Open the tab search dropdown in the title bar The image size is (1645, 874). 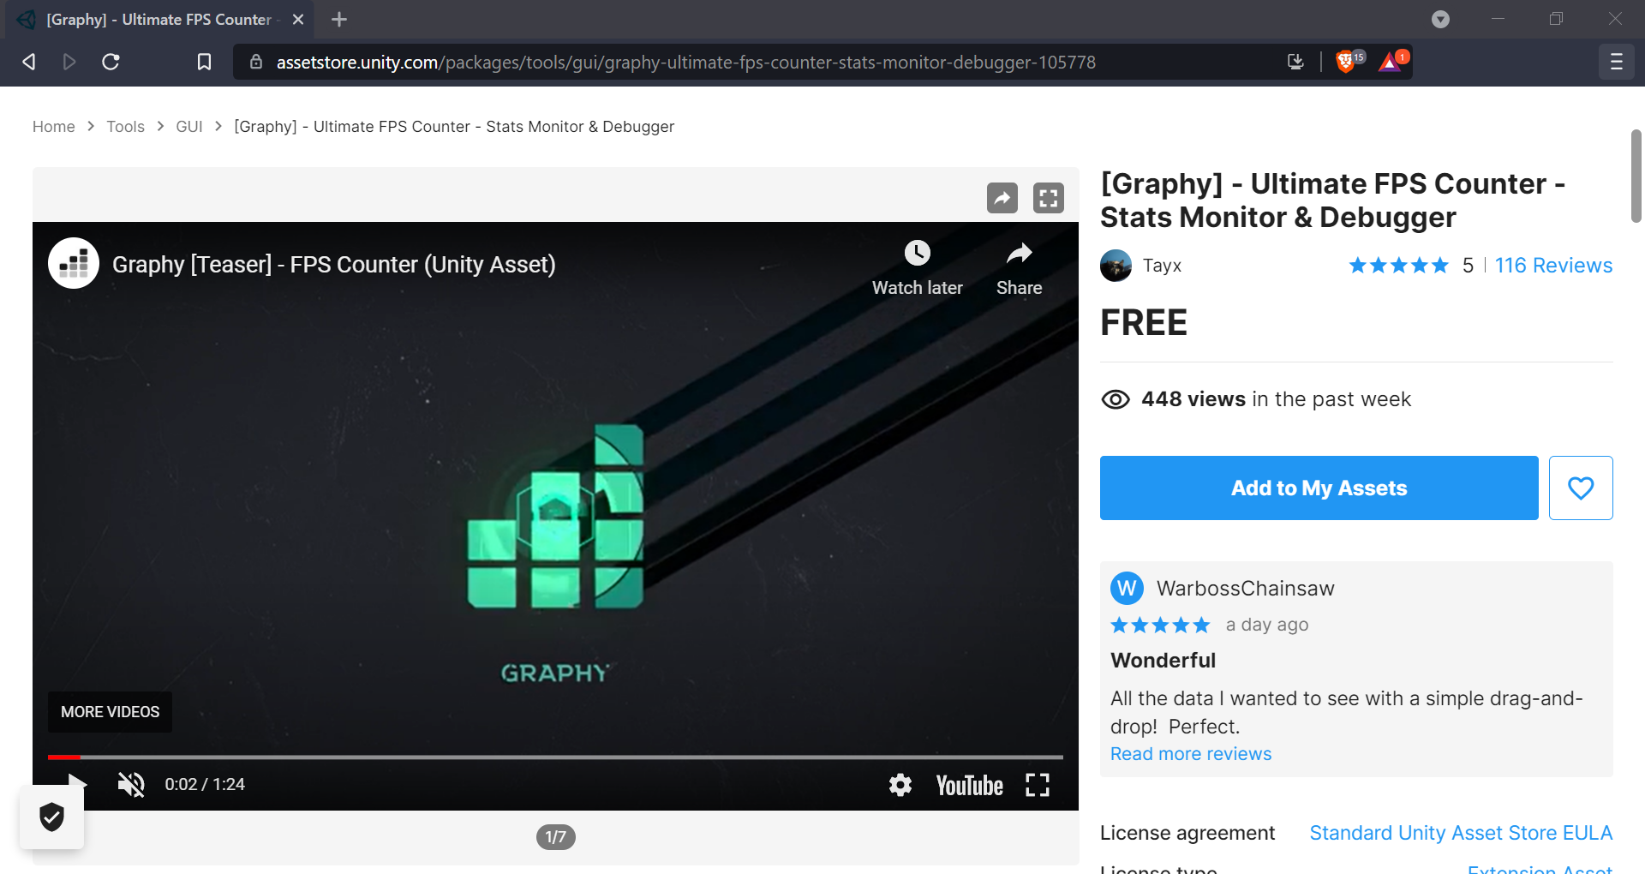tap(1441, 19)
